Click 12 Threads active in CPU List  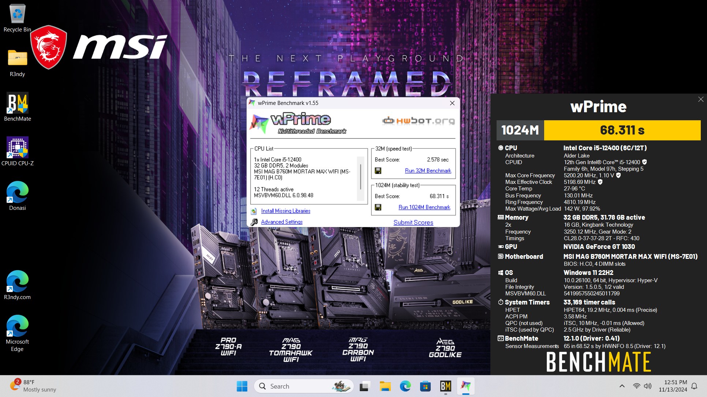coord(274,189)
